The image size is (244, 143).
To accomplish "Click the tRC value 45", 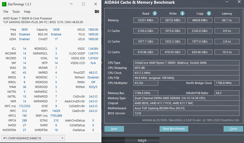I will coord(24,73).
